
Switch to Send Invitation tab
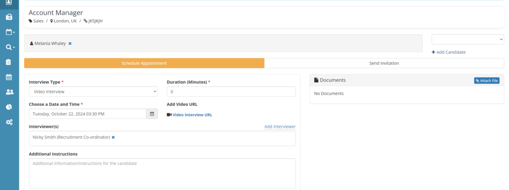pyautogui.click(x=384, y=63)
